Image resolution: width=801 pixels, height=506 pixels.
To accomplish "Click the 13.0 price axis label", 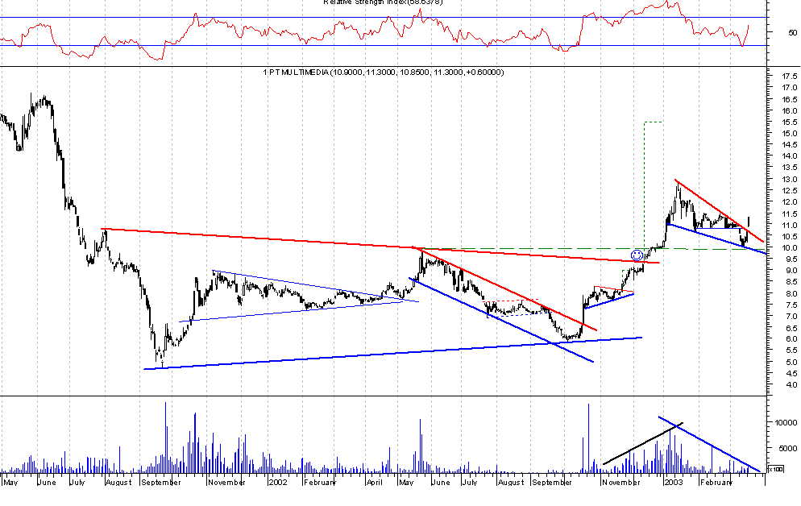I will tap(790, 179).
